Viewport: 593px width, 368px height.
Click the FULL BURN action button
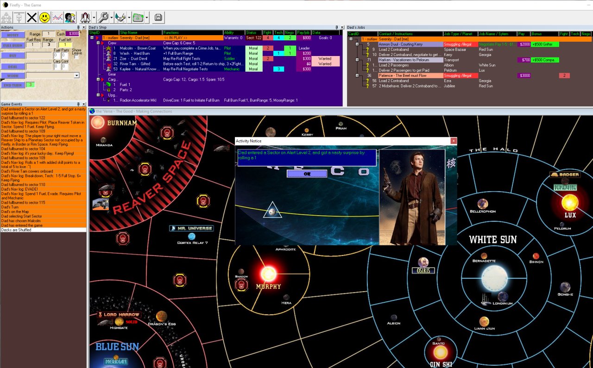point(13,45)
